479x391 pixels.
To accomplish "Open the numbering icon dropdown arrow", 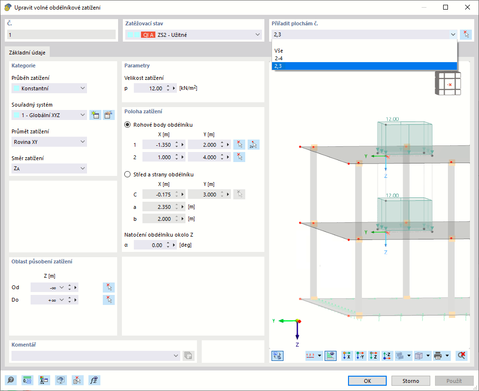I will click(319, 356).
